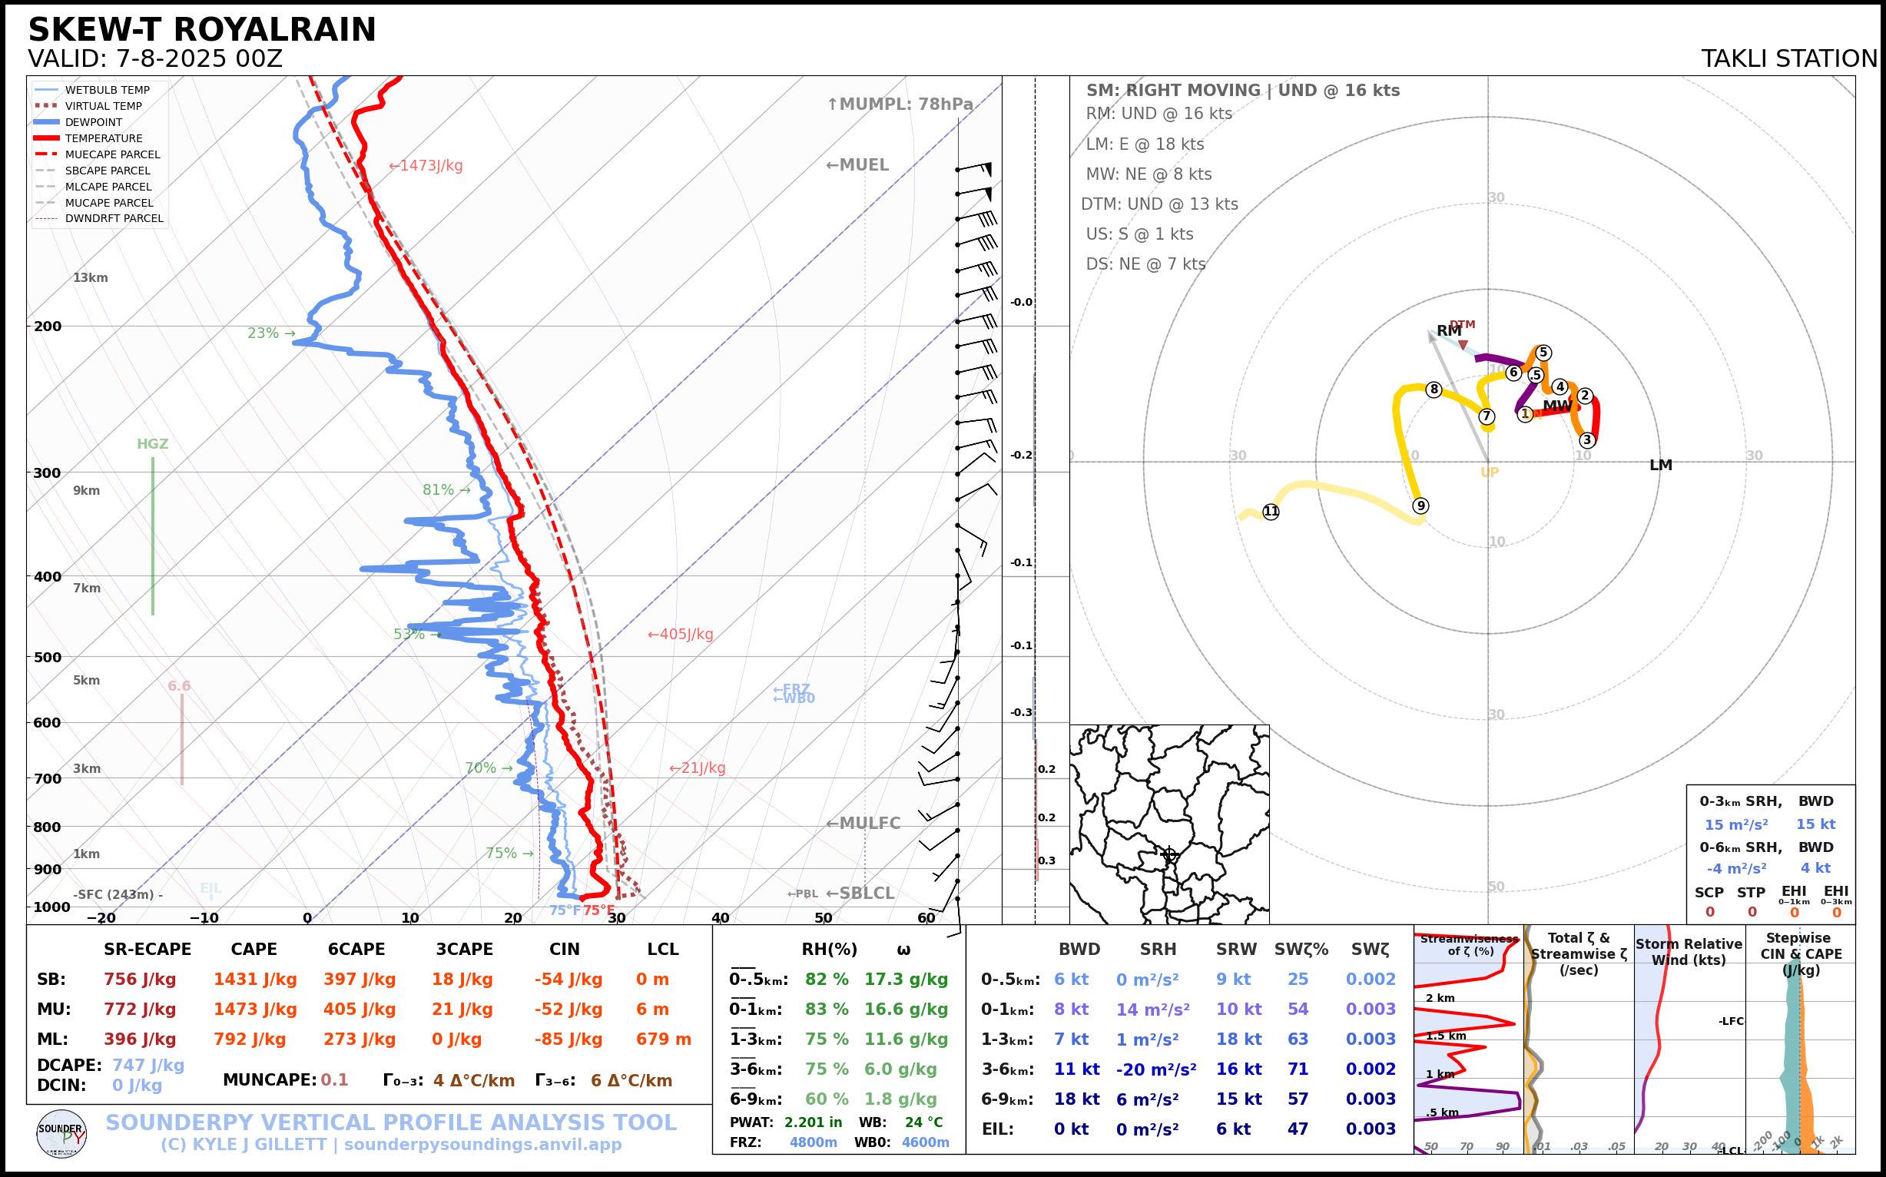Click the 1473J/kg CAPE annotation

click(426, 166)
